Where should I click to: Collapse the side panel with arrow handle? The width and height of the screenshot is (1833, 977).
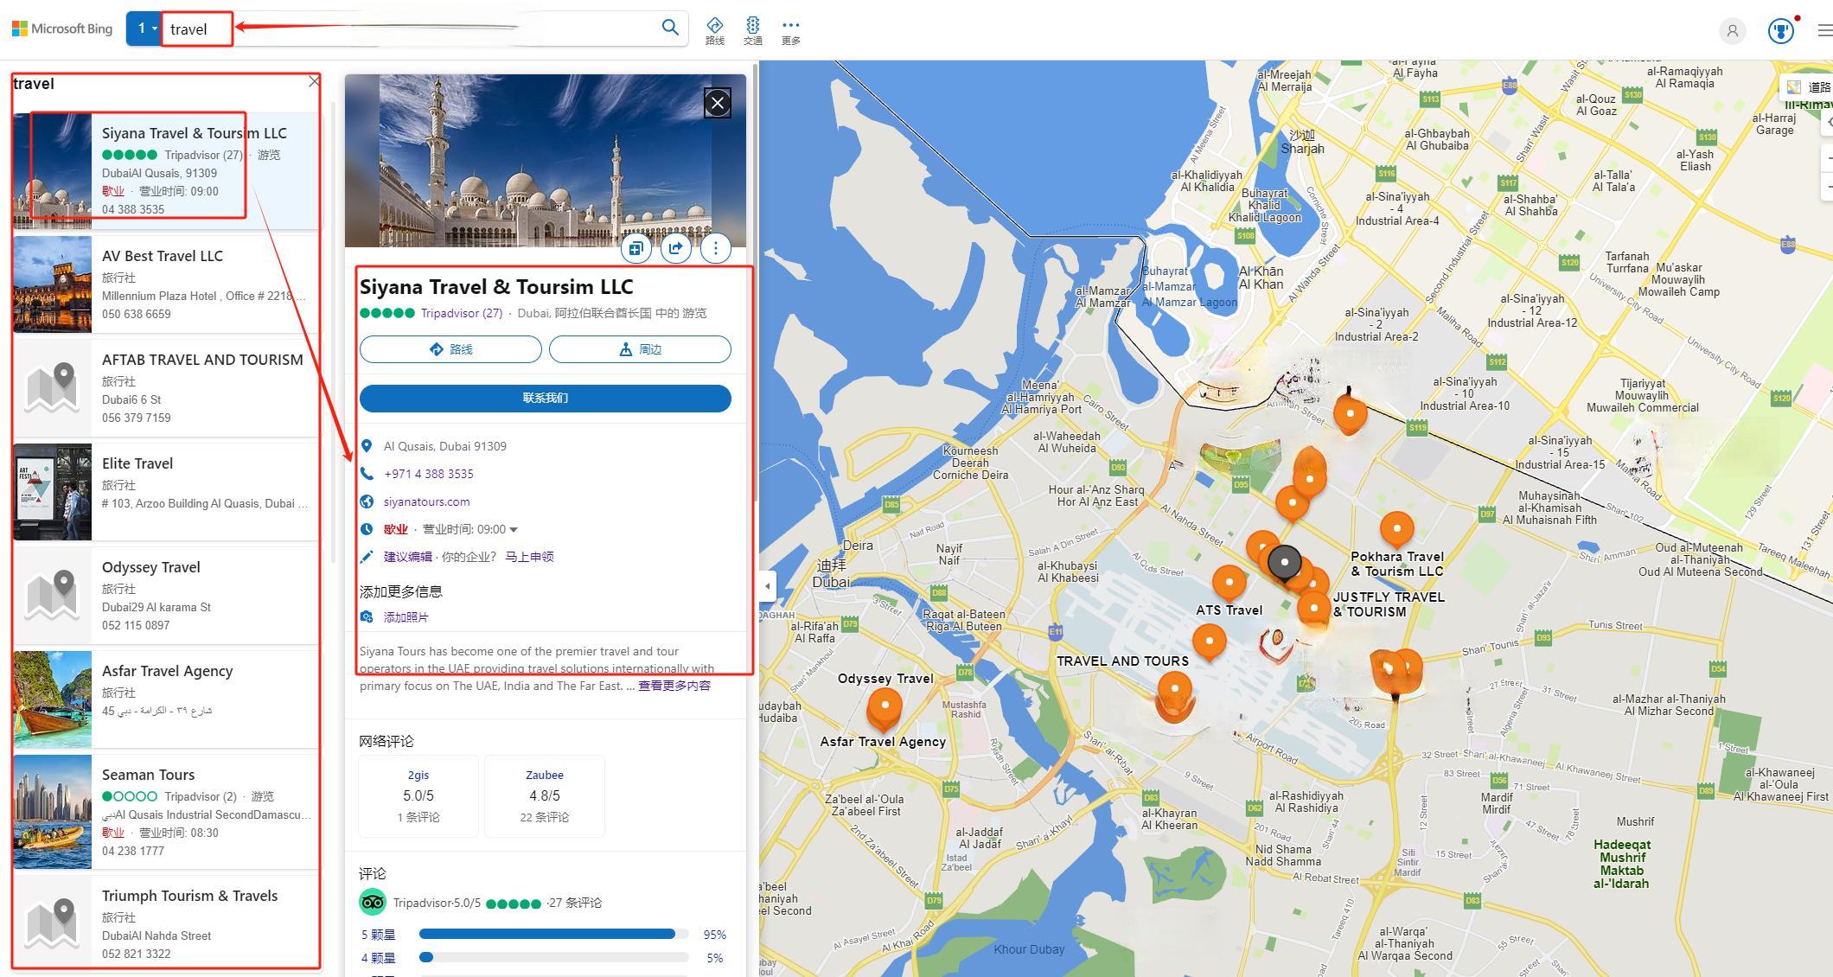pyautogui.click(x=767, y=586)
